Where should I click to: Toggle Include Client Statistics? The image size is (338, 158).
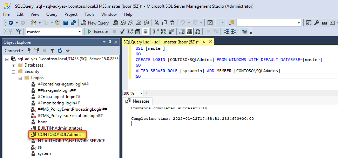point(171,32)
